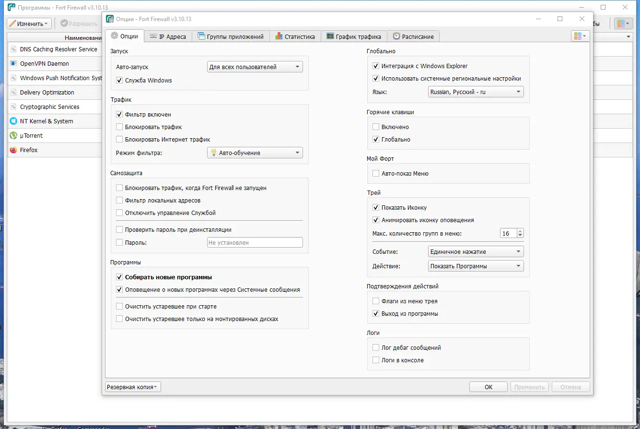Increase max groups count stepper
Image resolution: width=640 pixels, height=429 pixels.
[x=520, y=231]
